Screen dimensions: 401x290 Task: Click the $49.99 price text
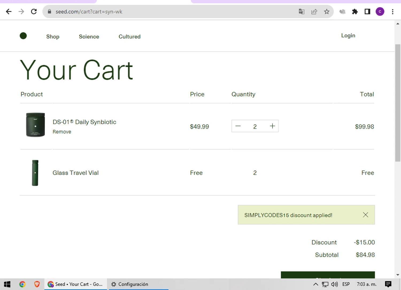click(199, 126)
